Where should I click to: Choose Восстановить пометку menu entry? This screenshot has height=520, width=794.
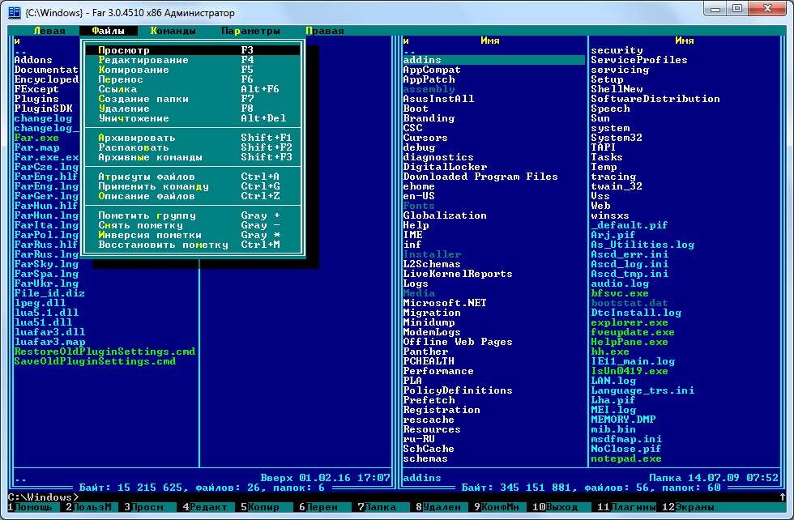point(193,245)
